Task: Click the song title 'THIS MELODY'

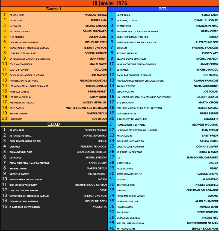Action: 17,37
